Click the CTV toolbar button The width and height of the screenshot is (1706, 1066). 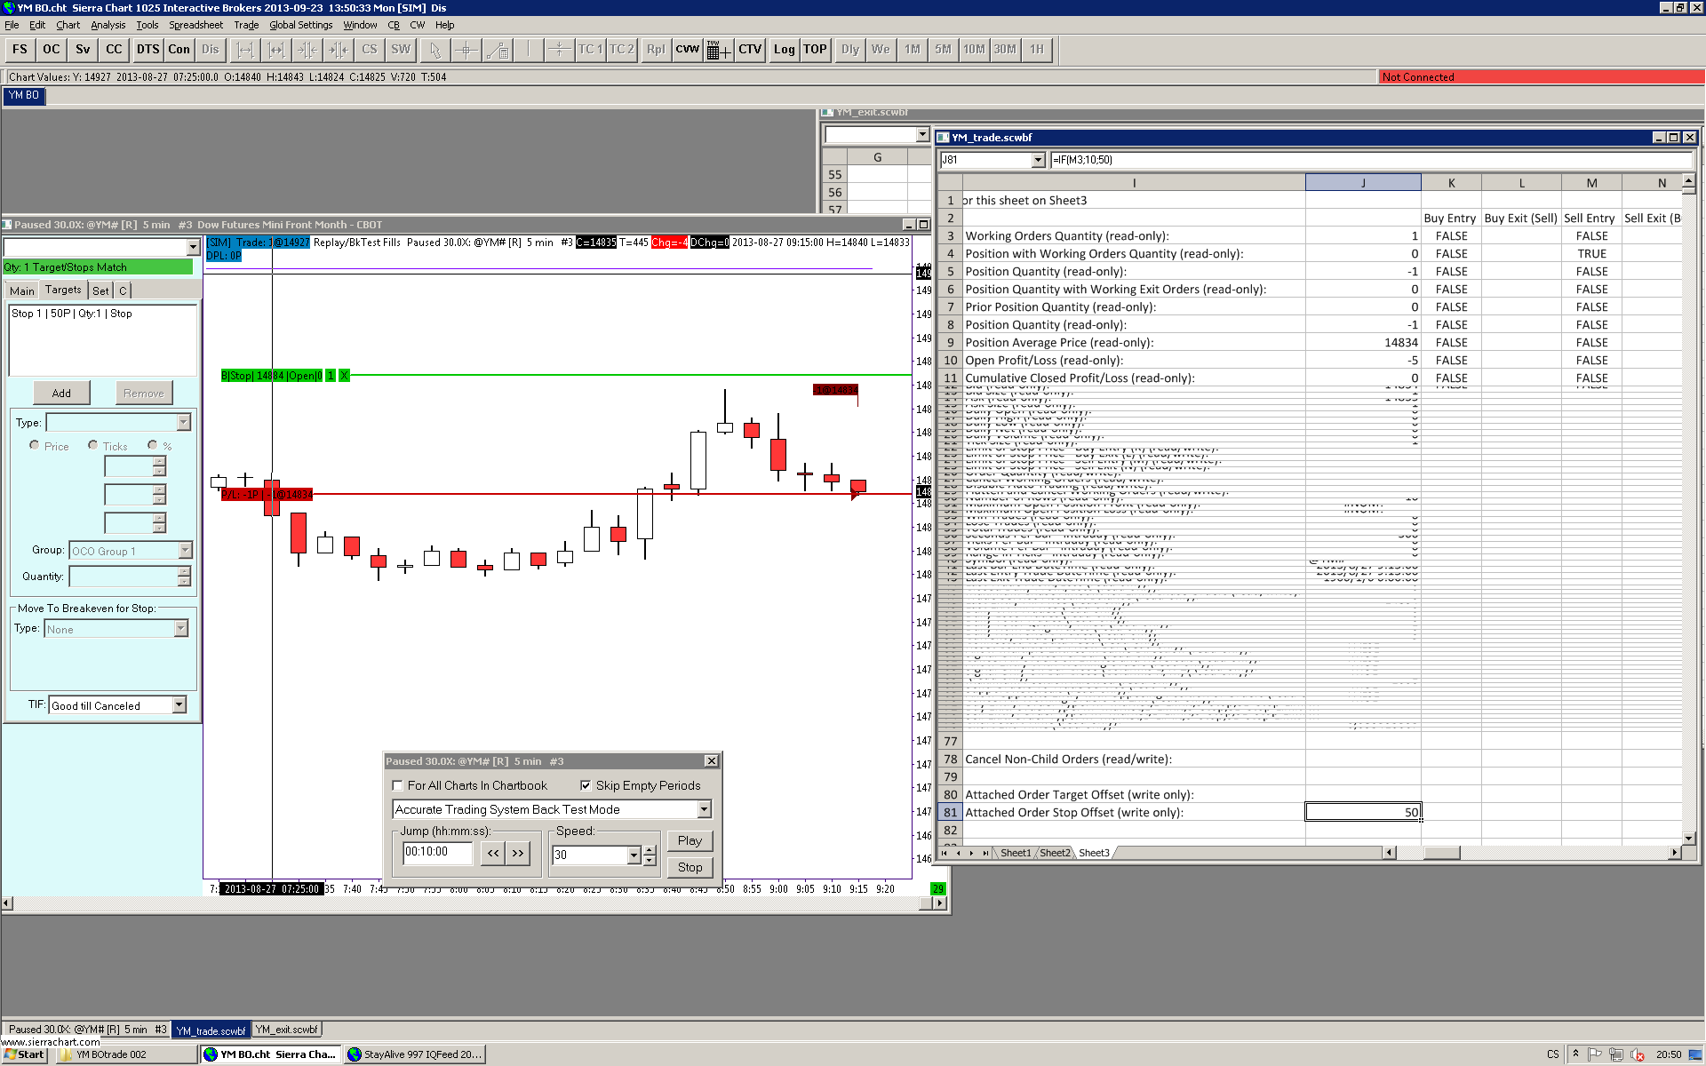tap(750, 50)
